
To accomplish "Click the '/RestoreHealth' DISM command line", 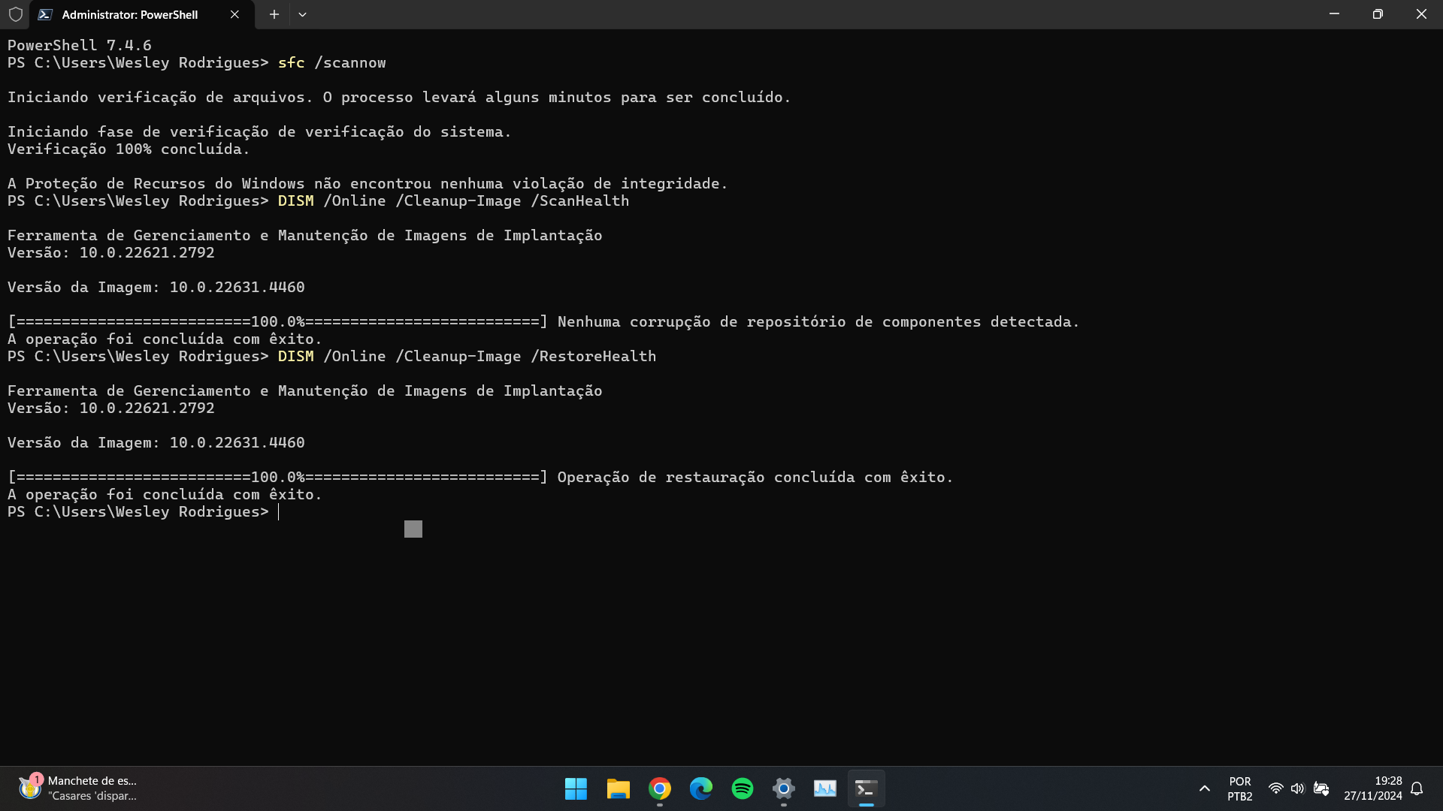I will (x=467, y=357).
